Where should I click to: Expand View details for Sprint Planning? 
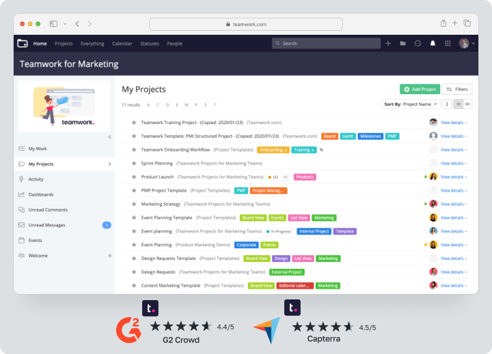[x=454, y=163]
